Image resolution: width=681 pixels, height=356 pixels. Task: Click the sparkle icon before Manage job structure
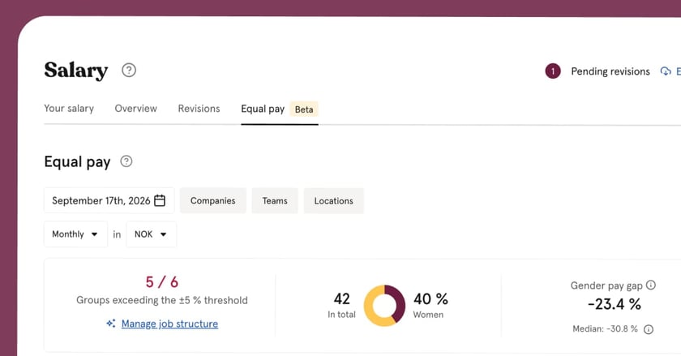point(111,324)
